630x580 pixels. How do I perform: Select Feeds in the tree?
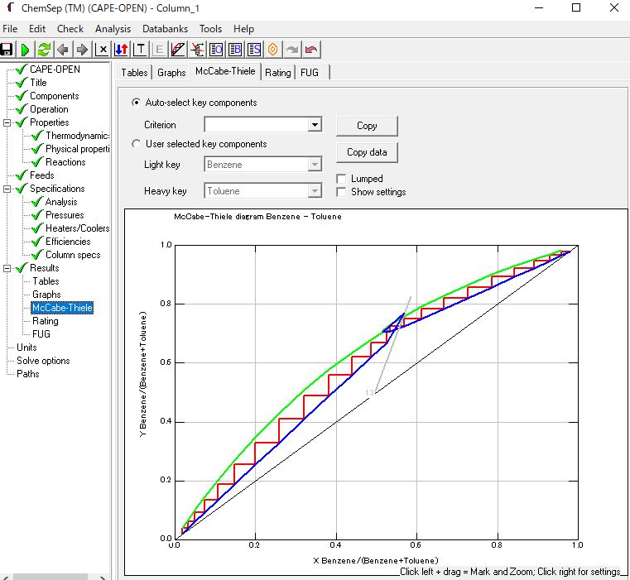tap(41, 175)
